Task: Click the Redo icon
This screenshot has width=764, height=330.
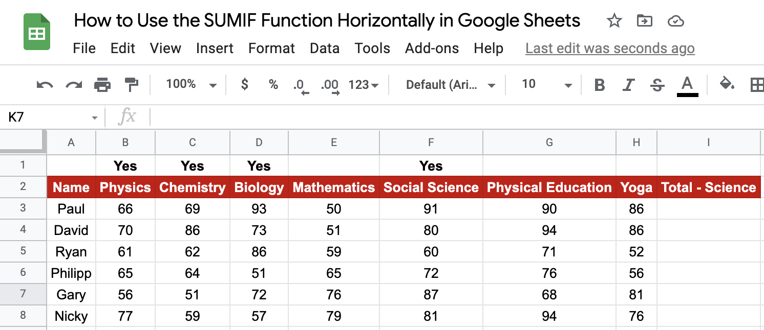Action: (73, 84)
